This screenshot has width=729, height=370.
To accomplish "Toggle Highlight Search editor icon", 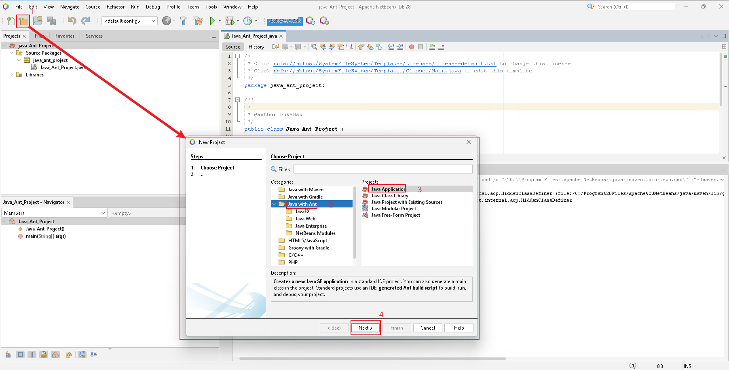I will coord(341,47).
